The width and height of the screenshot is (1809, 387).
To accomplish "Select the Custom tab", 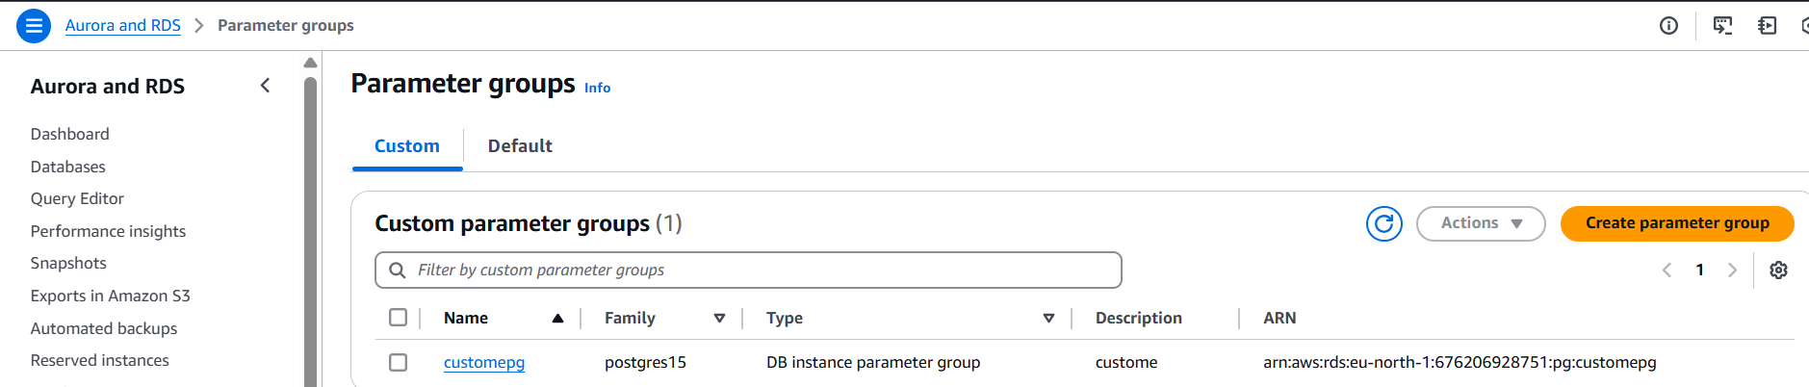I will tap(406, 146).
